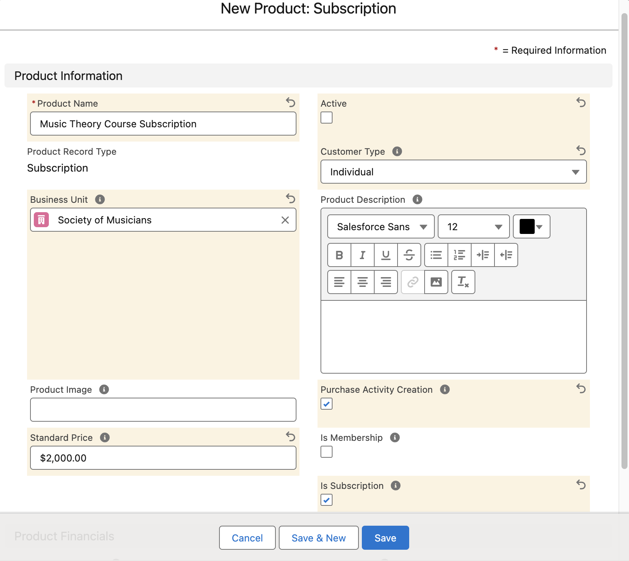Click the Product Image input field

[163, 410]
